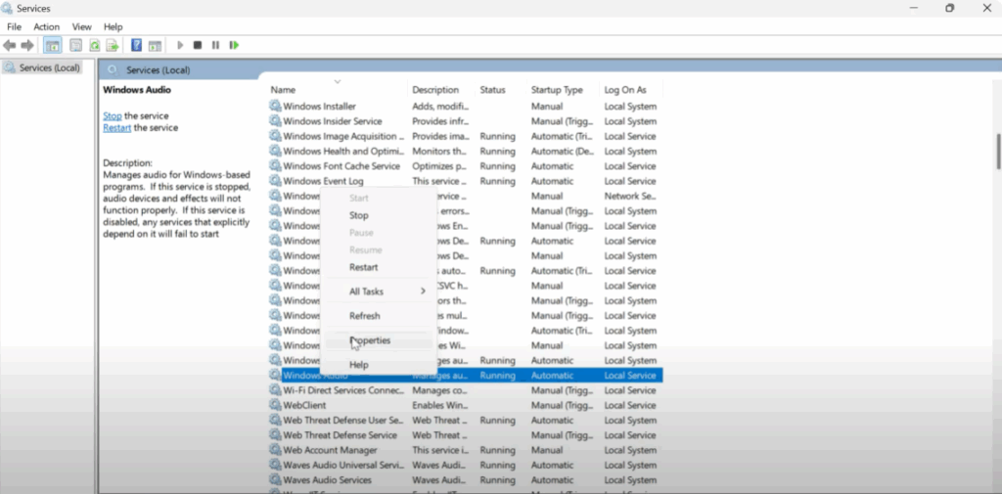1002x494 pixels.
Task: Click the Stop the service link
Action: [x=113, y=115]
